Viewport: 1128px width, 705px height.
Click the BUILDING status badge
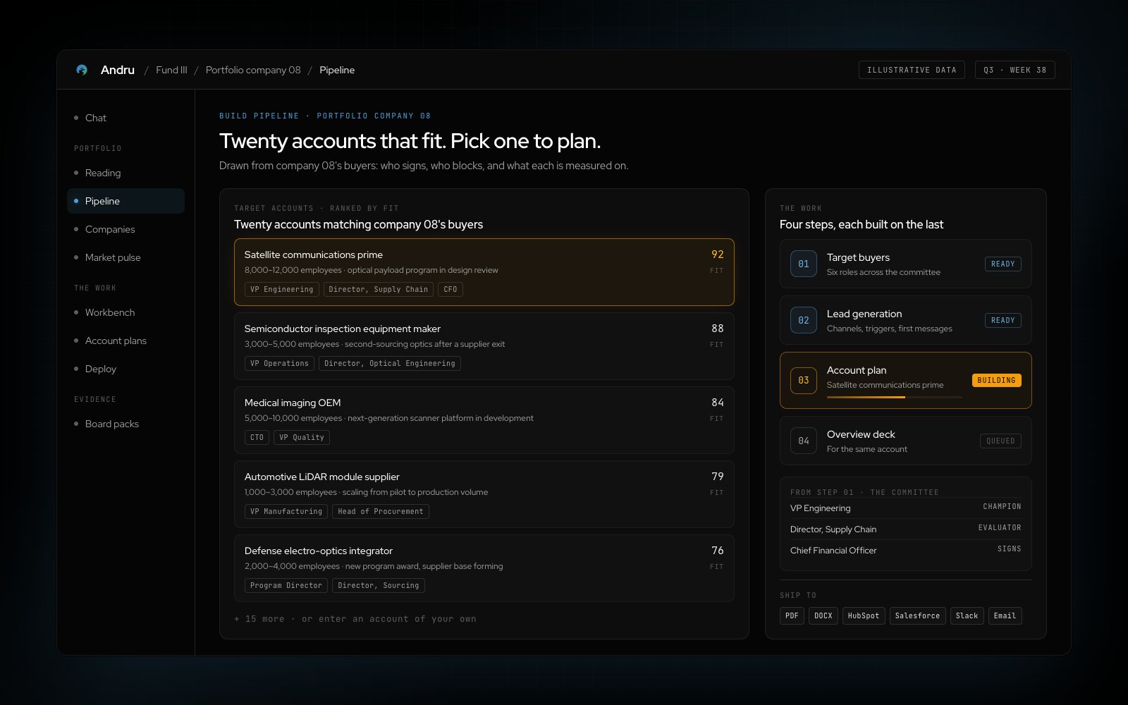tap(997, 380)
